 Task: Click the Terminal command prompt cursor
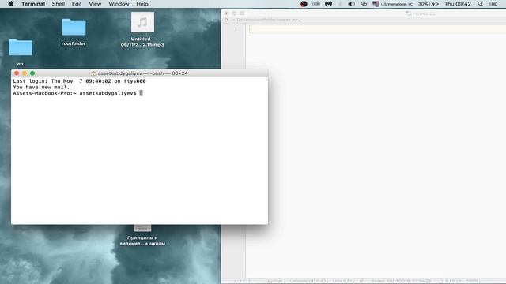click(x=141, y=93)
